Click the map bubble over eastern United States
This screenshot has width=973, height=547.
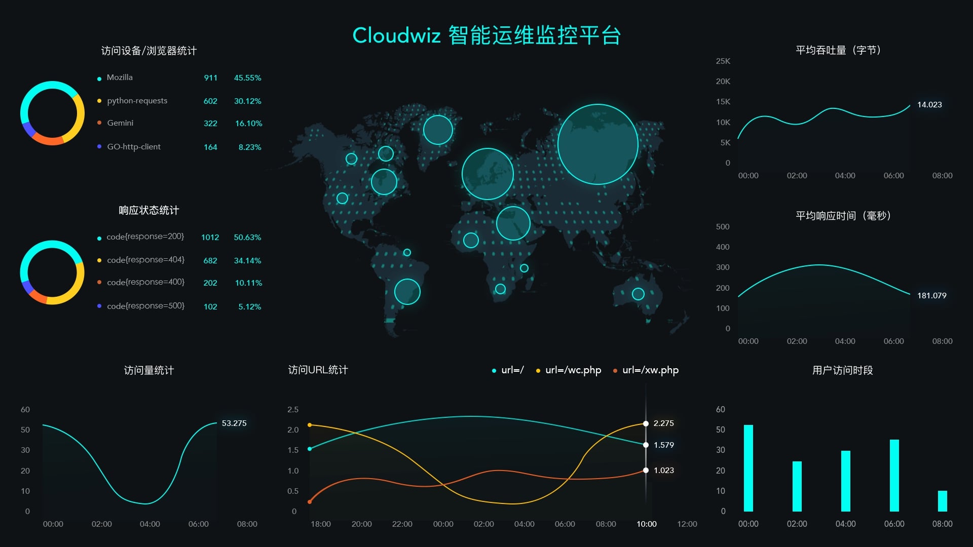[384, 182]
